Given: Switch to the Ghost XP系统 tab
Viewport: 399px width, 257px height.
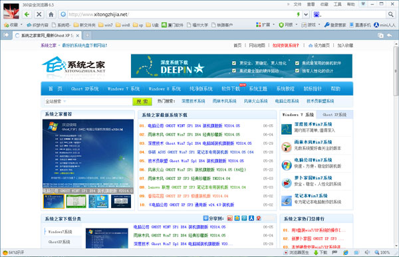Looking at the screenshot, I should tap(334, 115).
